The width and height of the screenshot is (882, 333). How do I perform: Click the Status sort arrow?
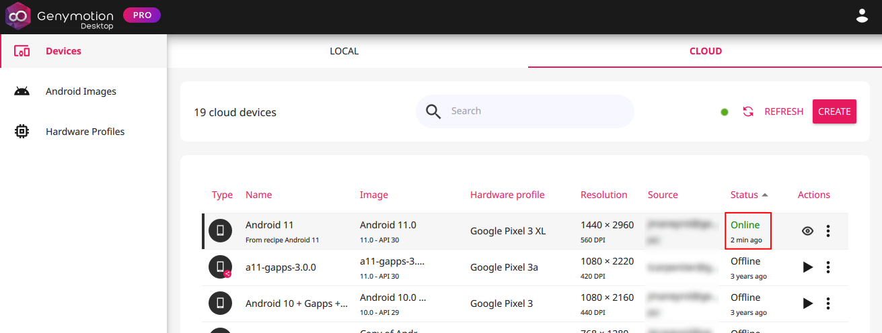coord(764,195)
